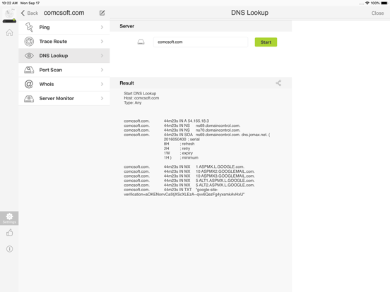Tap the server device icon beside host field
This screenshot has height=292, width=390.
141,42
